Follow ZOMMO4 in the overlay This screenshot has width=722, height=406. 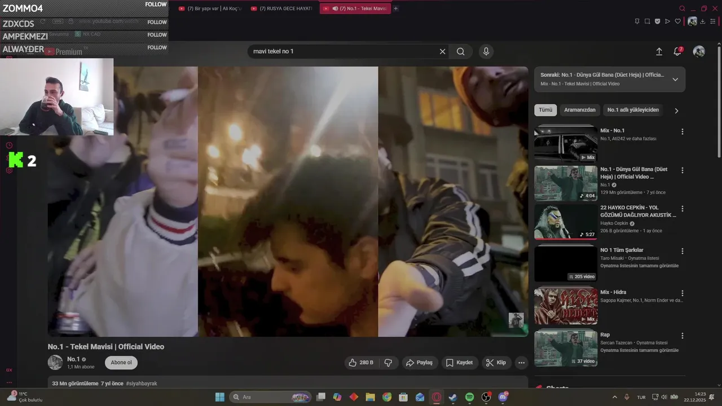click(x=156, y=5)
